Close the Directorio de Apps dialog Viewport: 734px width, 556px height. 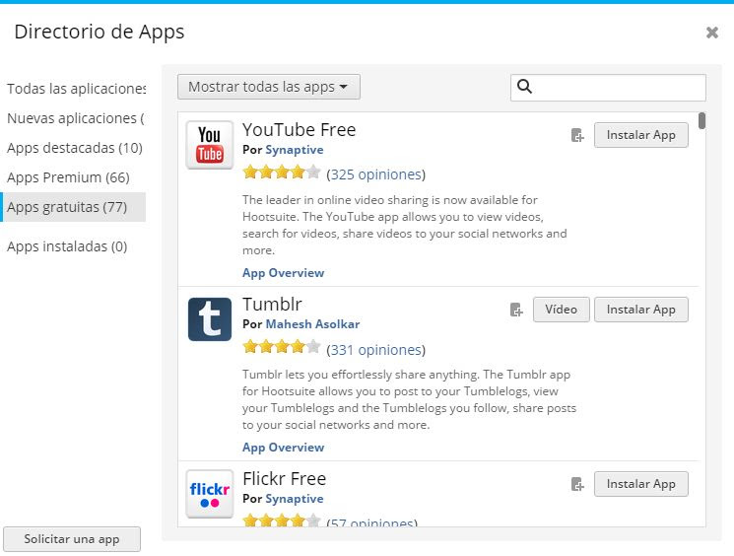point(712,33)
